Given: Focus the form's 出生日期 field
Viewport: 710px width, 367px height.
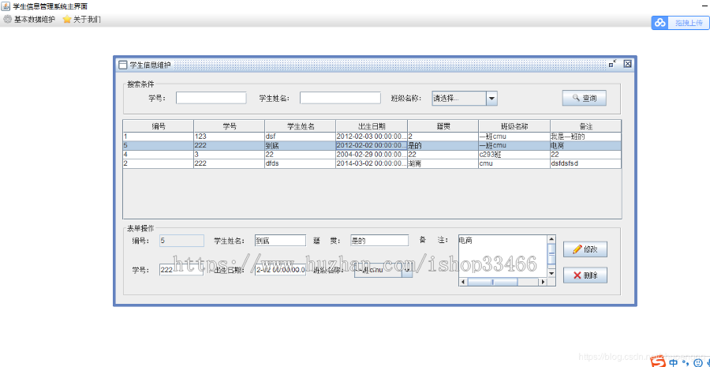Looking at the screenshot, I should pyautogui.click(x=280, y=270).
